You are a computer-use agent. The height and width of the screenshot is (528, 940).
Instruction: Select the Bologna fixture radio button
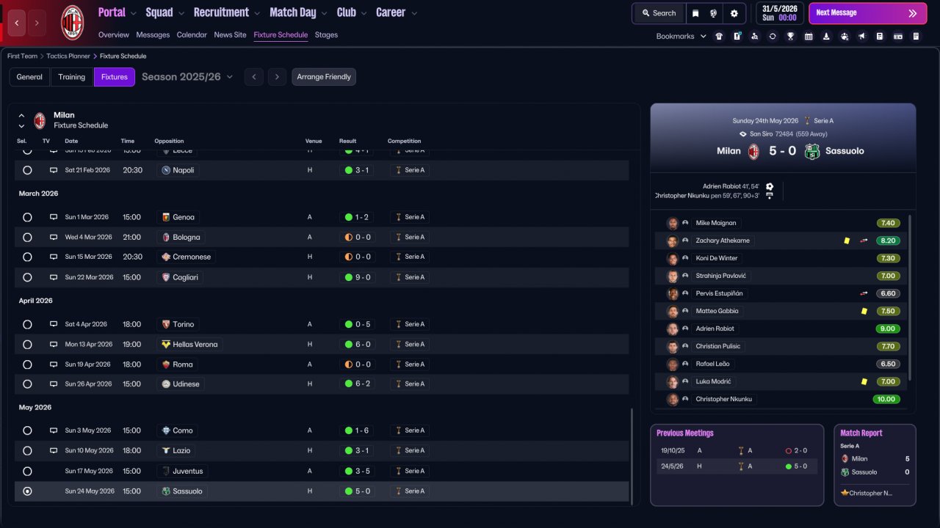coord(27,238)
